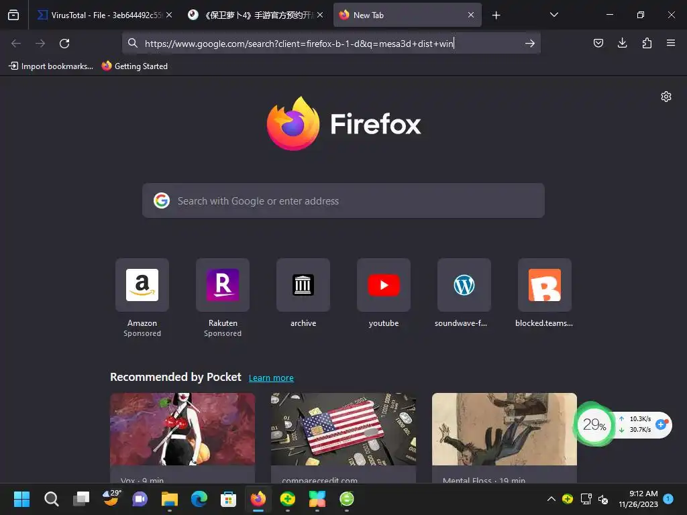Open the Firefox application menu
Viewport: 687px width, 515px height.
pyautogui.click(x=671, y=43)
